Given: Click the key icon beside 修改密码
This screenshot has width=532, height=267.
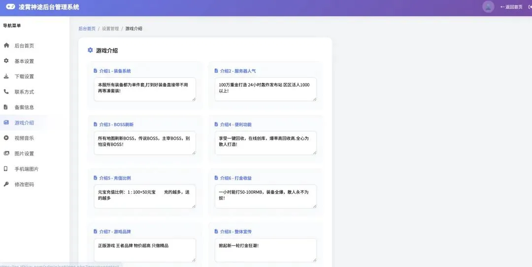Looking at the screenshot, I should coord(6,184).
